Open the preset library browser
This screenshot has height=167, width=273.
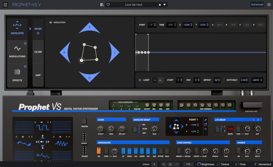click(x=102, y=5)
